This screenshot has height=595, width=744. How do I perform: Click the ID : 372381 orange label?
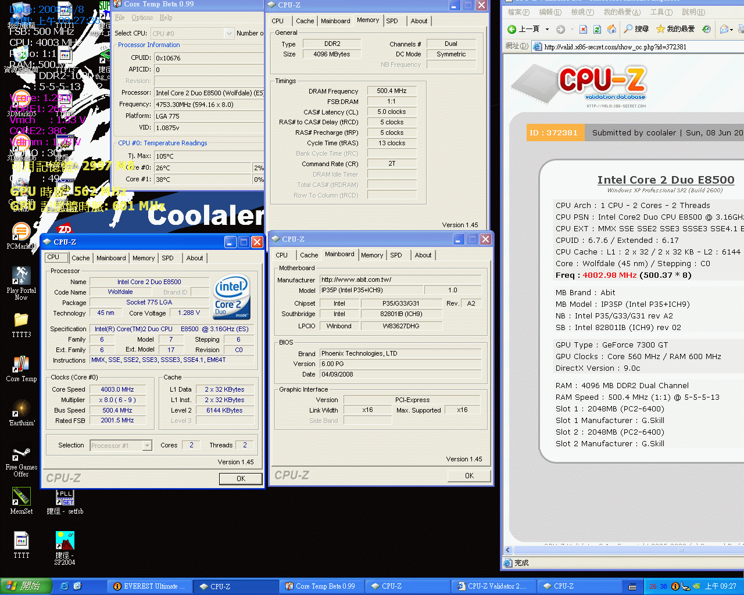point(556,133)
